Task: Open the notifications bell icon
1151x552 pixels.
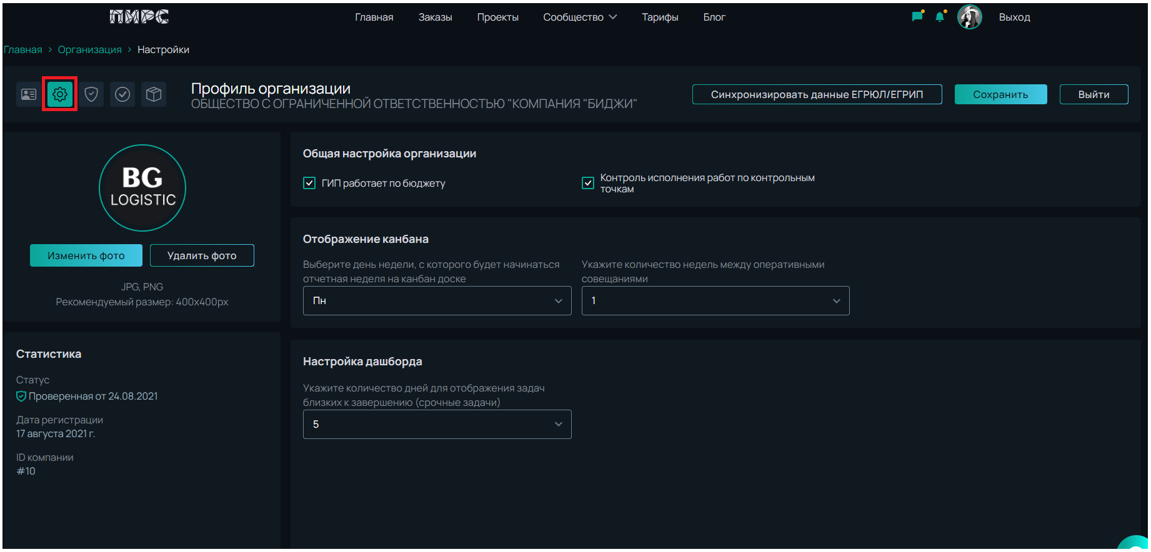Action: click(x=940, y=17)
